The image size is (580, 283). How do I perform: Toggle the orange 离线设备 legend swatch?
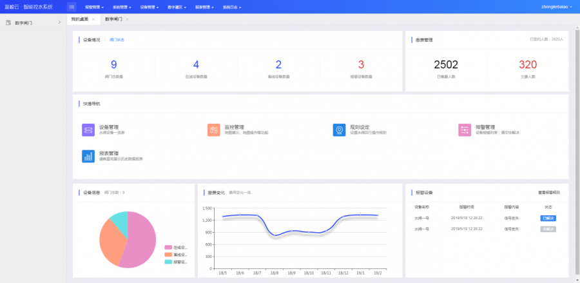click(x=168, y=255)
